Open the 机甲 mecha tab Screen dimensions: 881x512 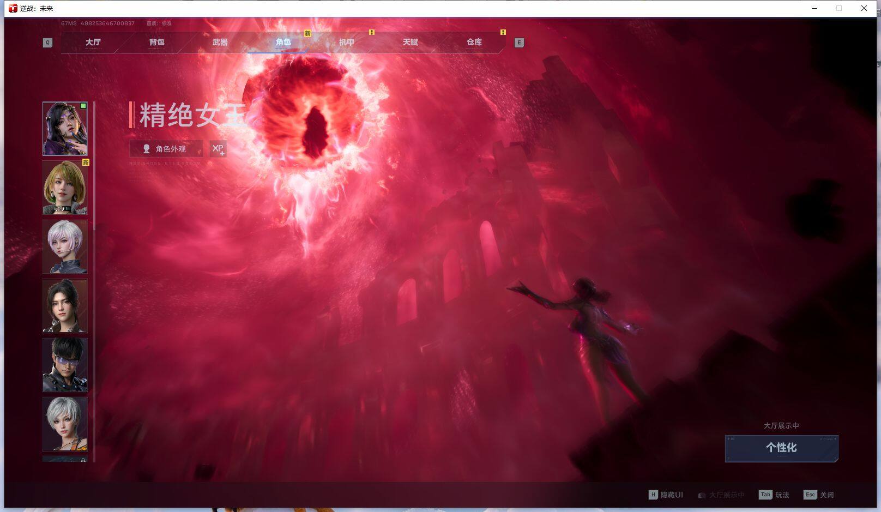click(347, 42)
